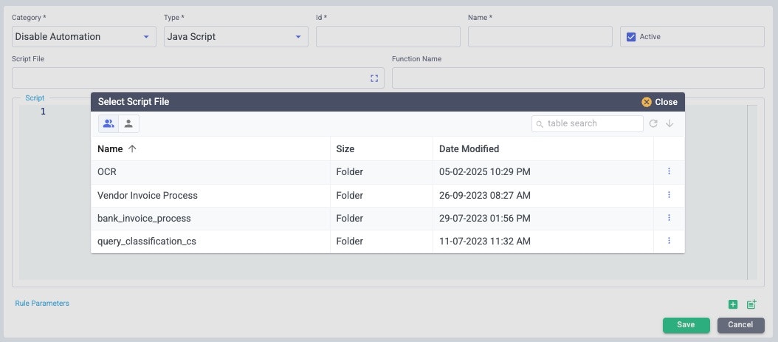Click into the Name text field
Viewport: 778px width, 342px height.
point(540,37)
